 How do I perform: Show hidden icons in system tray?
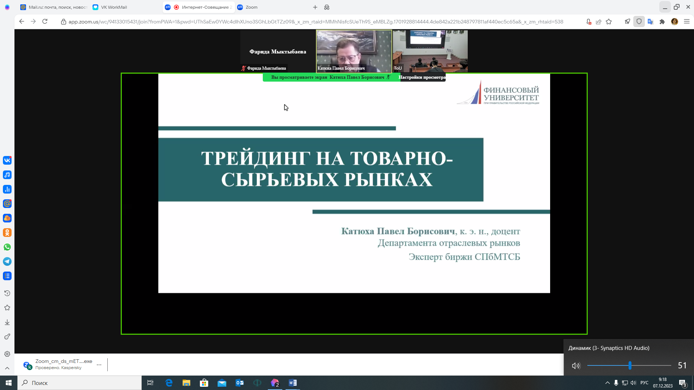[607, 383]
